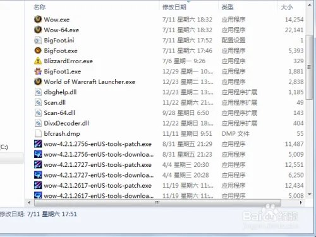The image size is (316, 237).
Task: Click the Scan.dll file icon
Action: pyautogui.click(x=38, y=102)
